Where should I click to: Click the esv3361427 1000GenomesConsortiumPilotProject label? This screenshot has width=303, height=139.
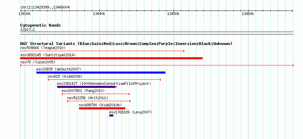[x=104, y=83]
